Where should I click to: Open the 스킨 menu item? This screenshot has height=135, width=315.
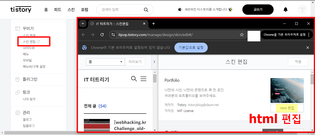71,10
